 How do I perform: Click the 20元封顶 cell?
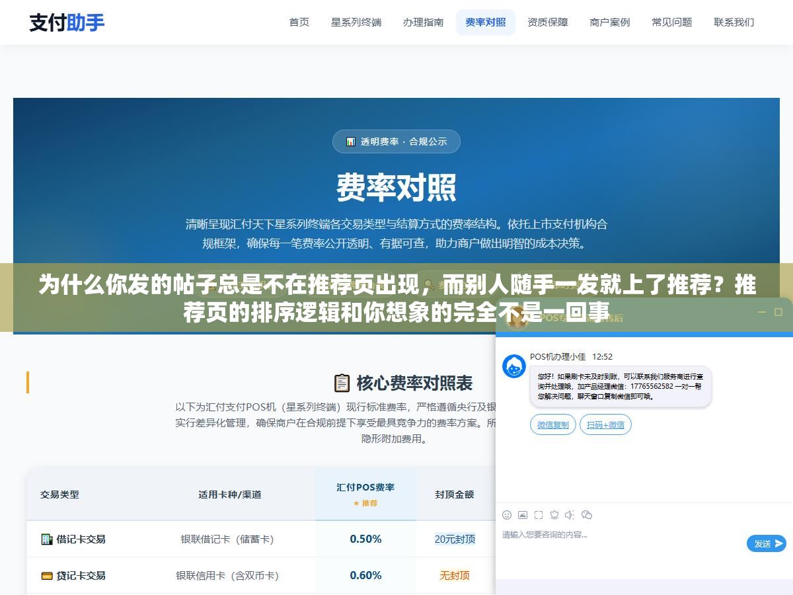click(455, 539)
